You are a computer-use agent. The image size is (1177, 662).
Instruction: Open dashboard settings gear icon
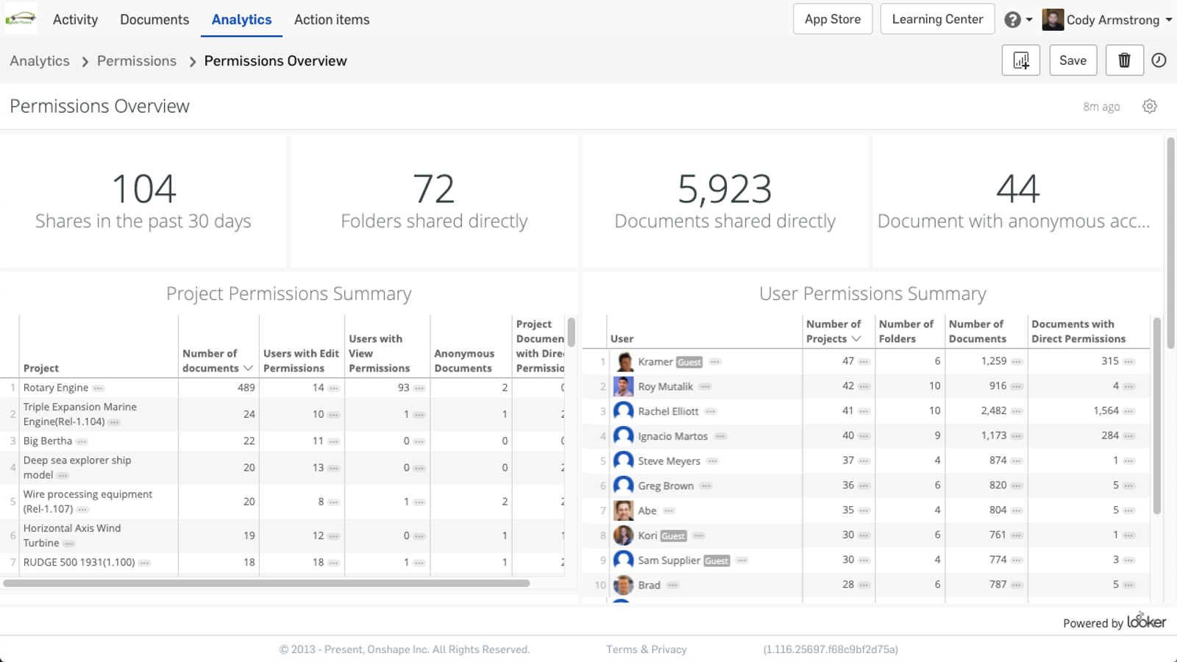coord(1150,107)
